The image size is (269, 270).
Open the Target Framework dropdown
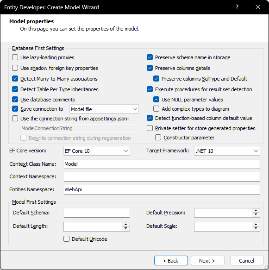click(x=227, y=151)
